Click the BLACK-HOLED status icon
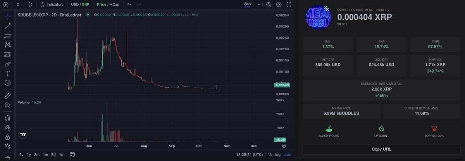465x161 pixels. point(329,128)
